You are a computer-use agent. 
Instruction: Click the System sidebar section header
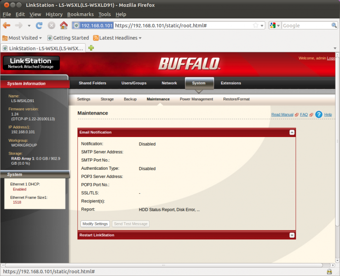tap(35, 174)
